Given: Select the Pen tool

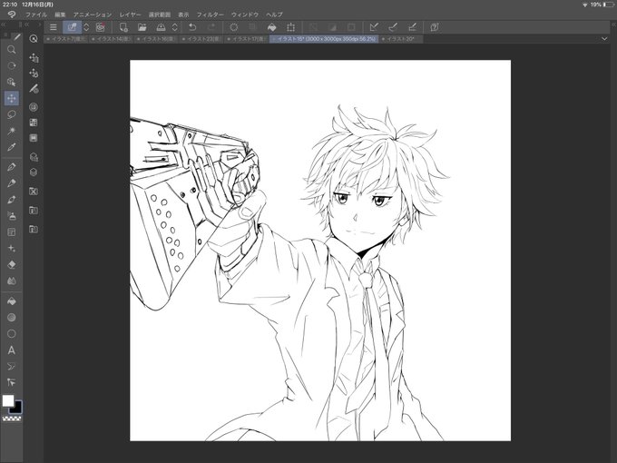Looking at the screenshot, I should tap(12, 167).
